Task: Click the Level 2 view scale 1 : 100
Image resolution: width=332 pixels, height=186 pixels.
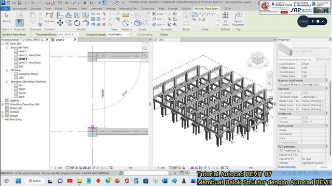Action: (58, 168)
